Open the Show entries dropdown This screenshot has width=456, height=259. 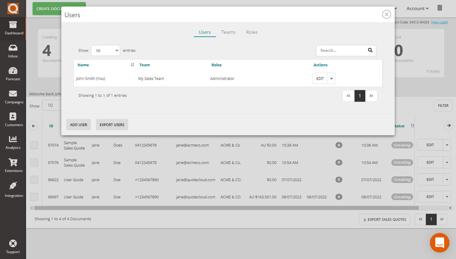pos(105,50)
